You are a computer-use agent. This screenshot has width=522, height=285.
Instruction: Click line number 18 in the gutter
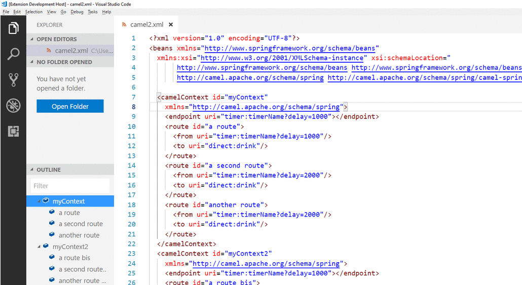131,205
